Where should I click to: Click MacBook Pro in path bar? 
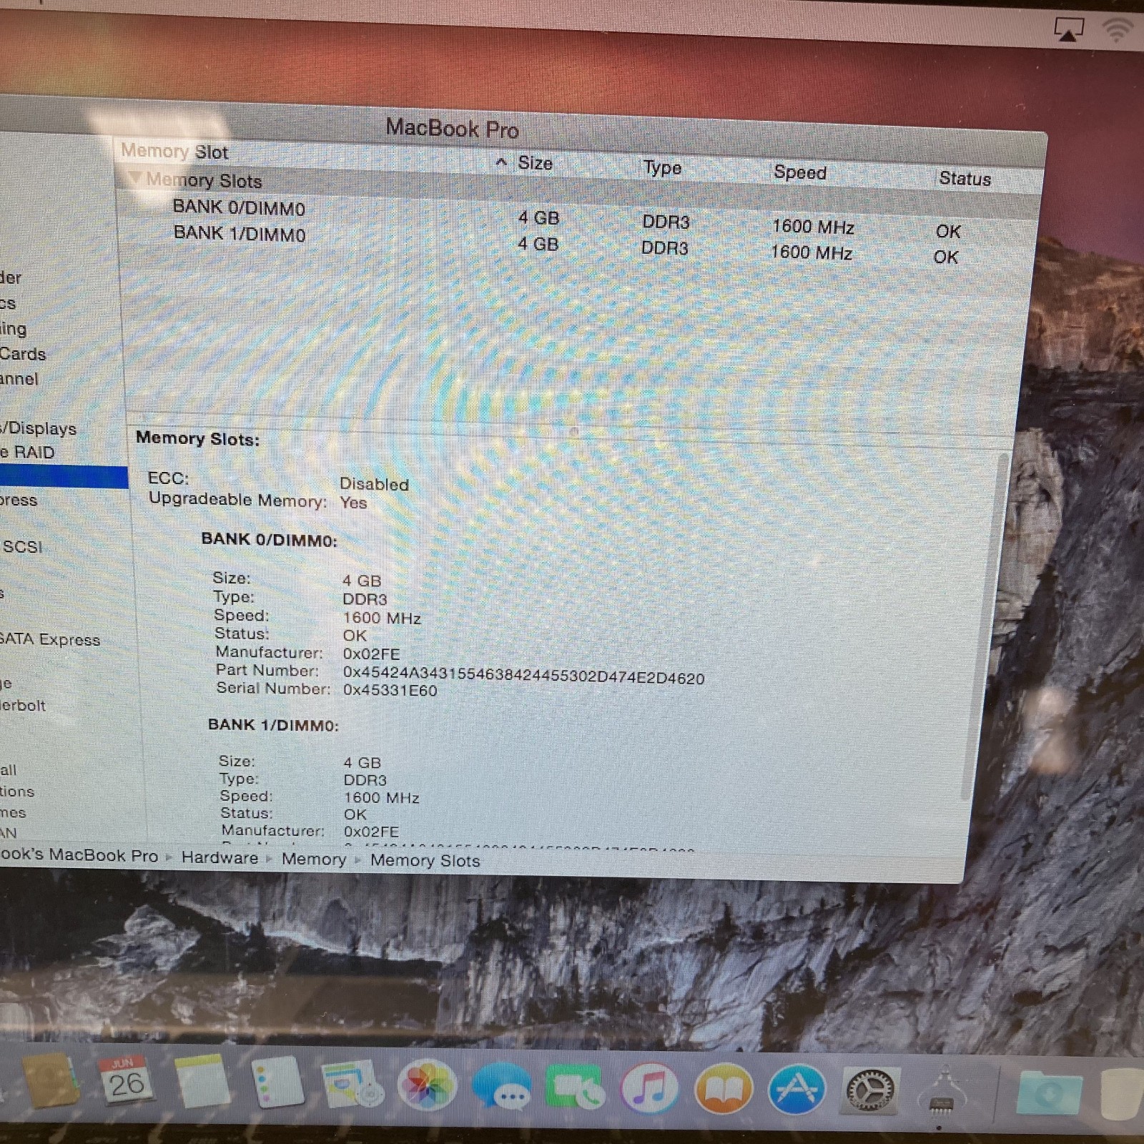(79, 855)
